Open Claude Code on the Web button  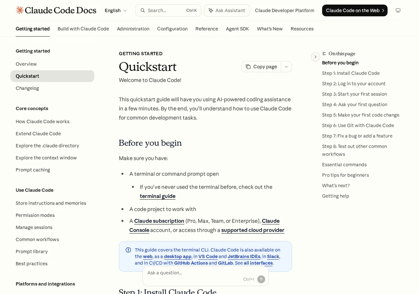[x=355, y=10]
